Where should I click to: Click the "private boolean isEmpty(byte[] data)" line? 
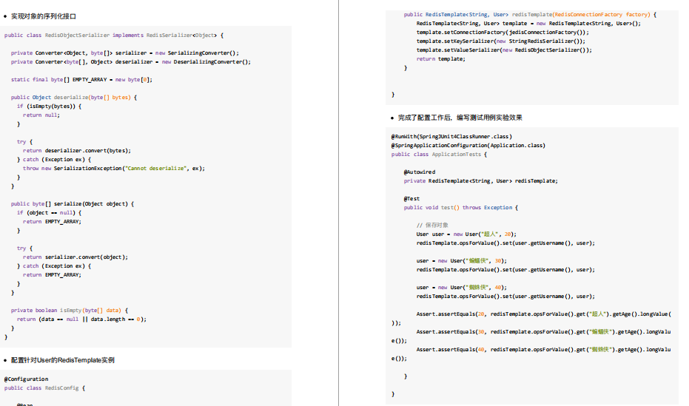70,311
